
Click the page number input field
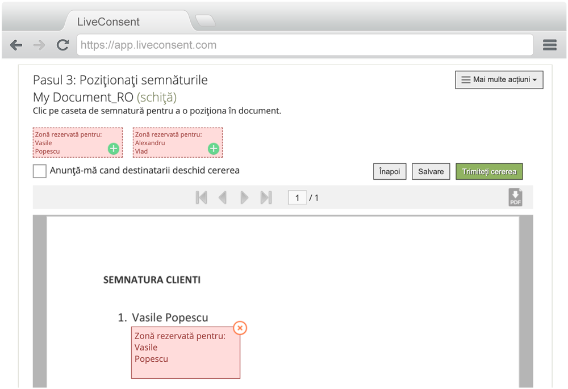(297, 197)
